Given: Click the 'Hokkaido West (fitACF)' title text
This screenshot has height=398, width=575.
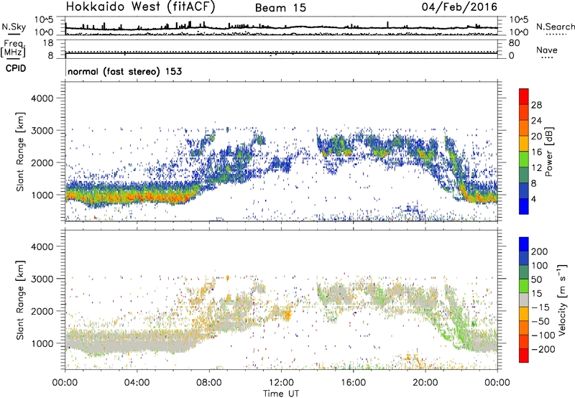Looking at the screenshot, I should pos(140,7).
